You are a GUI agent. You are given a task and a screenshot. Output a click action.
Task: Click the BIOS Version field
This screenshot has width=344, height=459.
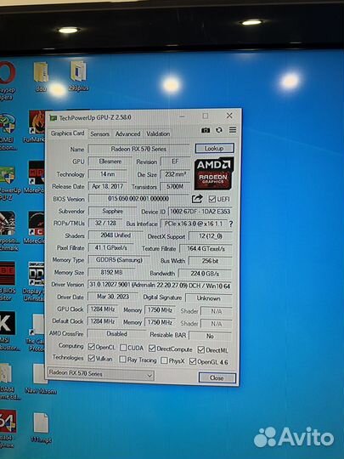tap(138, 198)
